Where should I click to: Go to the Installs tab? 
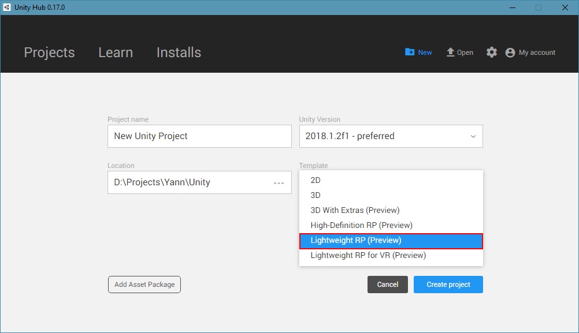[x=179, y=53]
